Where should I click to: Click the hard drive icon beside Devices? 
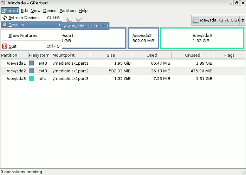(x=5, y=25)
